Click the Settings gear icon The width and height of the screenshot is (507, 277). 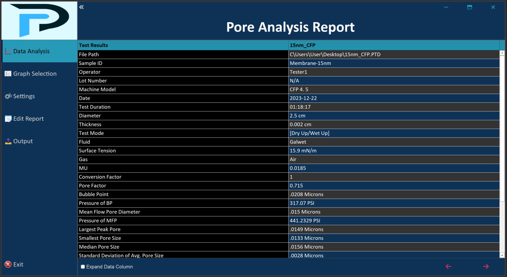click(x=8, y=96)
